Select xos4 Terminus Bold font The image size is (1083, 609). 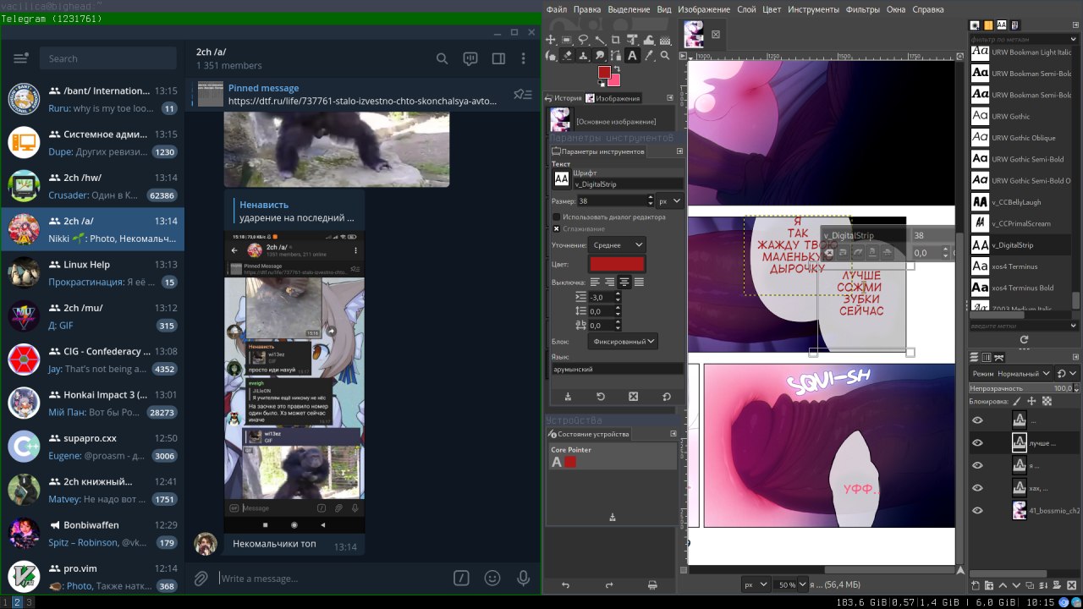coord(1021,288)
